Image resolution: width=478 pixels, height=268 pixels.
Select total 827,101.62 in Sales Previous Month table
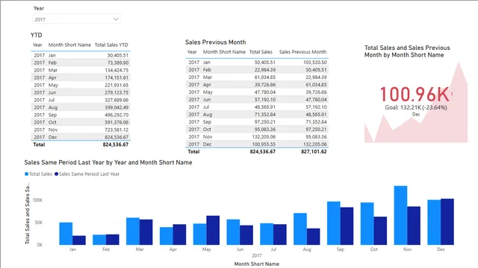point(314,152)
